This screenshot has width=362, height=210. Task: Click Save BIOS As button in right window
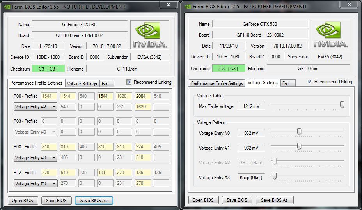[x=274, y=200]
